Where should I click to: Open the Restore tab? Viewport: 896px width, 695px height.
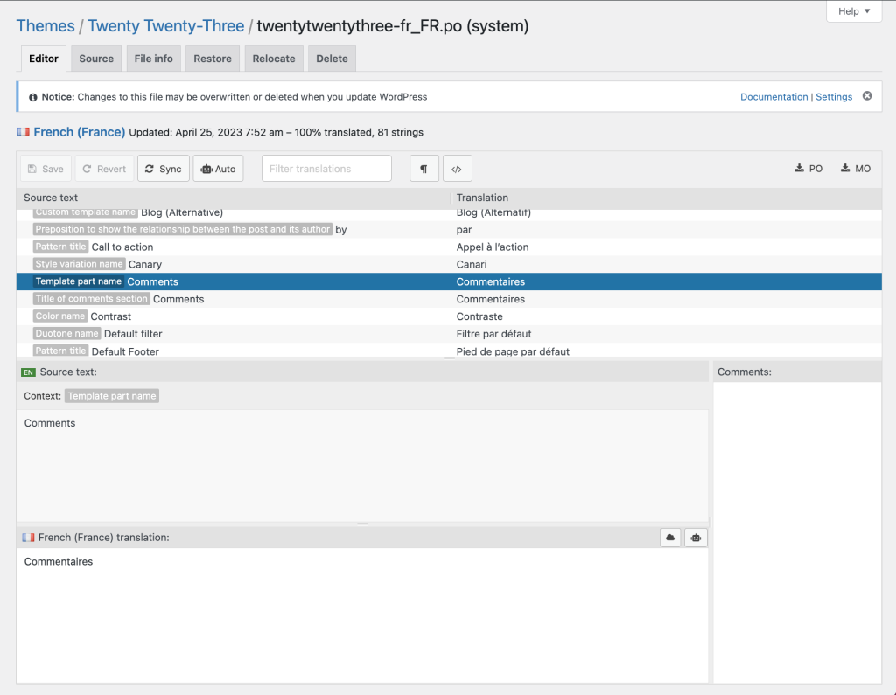tap(213, 59)
